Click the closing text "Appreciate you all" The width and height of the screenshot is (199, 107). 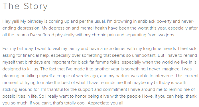[105, 103]
